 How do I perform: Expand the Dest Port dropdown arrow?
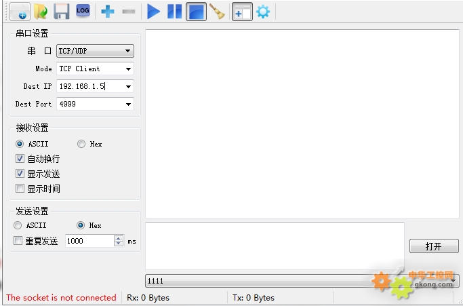(x=128, y=104)
